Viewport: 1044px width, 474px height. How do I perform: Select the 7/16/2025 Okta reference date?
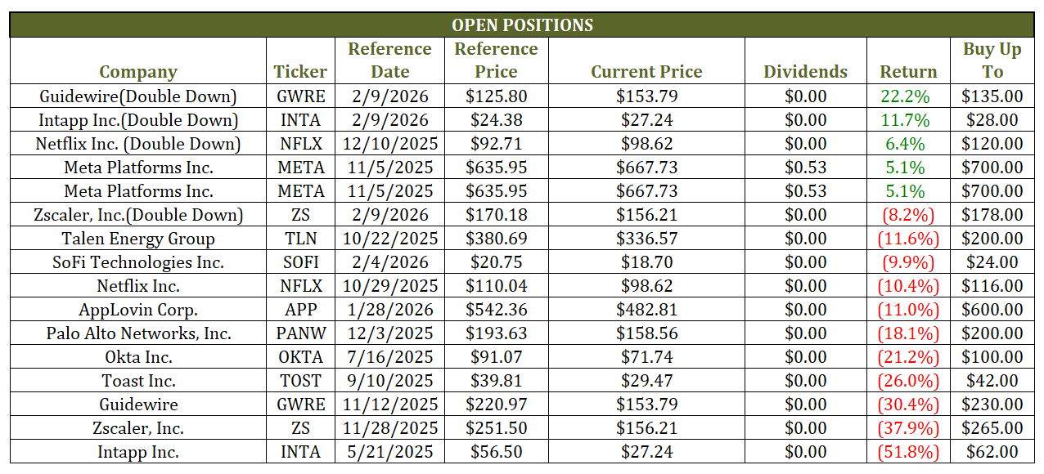coord(389,357)
